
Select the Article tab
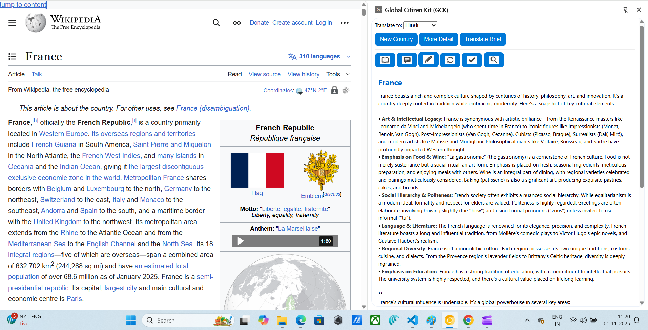(16, 74)
